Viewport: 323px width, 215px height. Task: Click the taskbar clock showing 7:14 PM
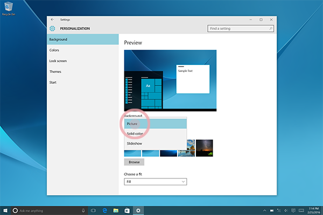pyautogui.click(x=314, y=211)
